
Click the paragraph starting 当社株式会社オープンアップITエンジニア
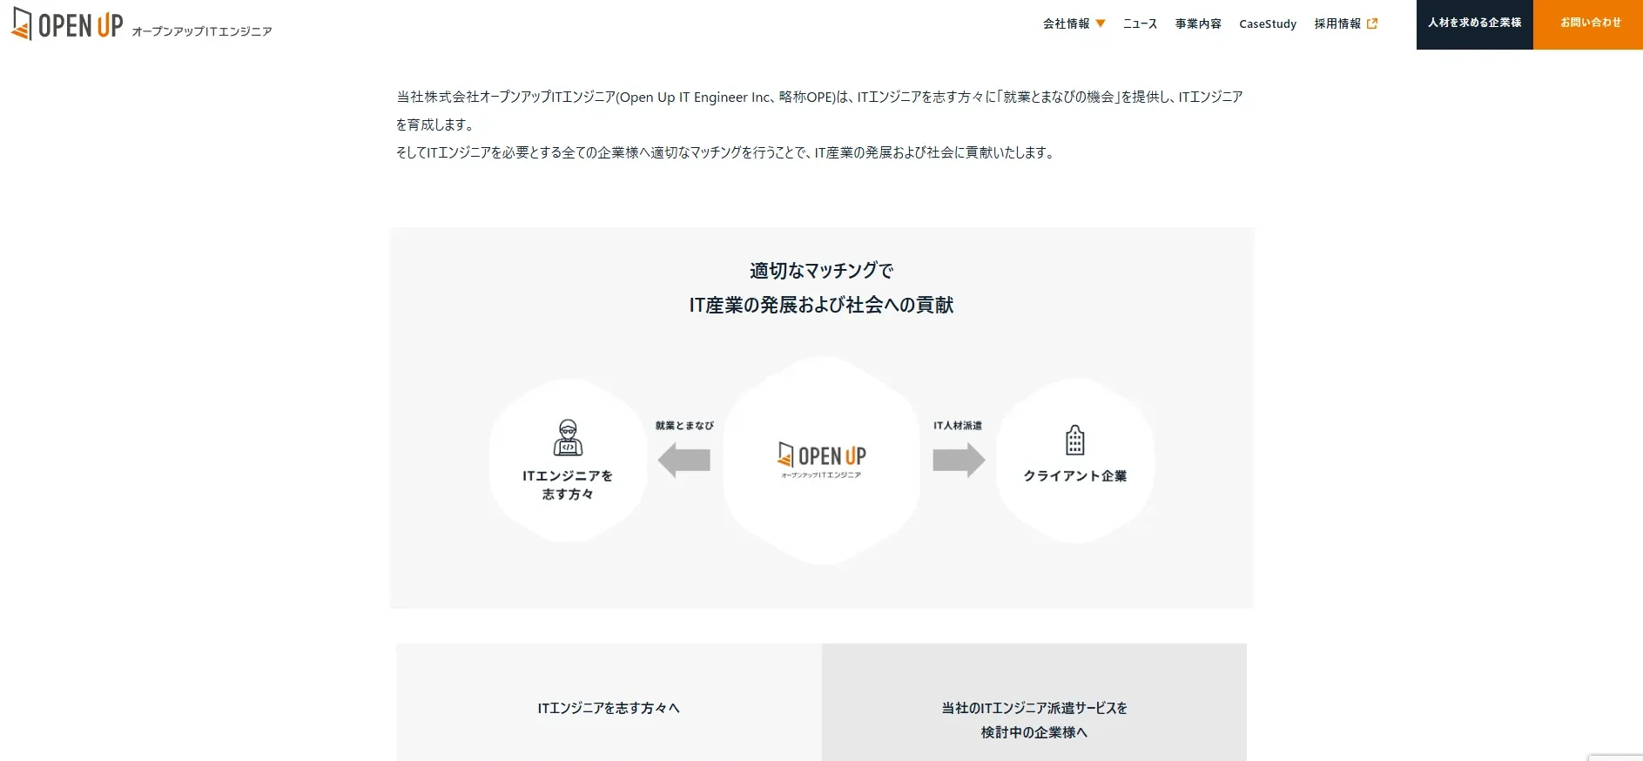click(820, 111)
